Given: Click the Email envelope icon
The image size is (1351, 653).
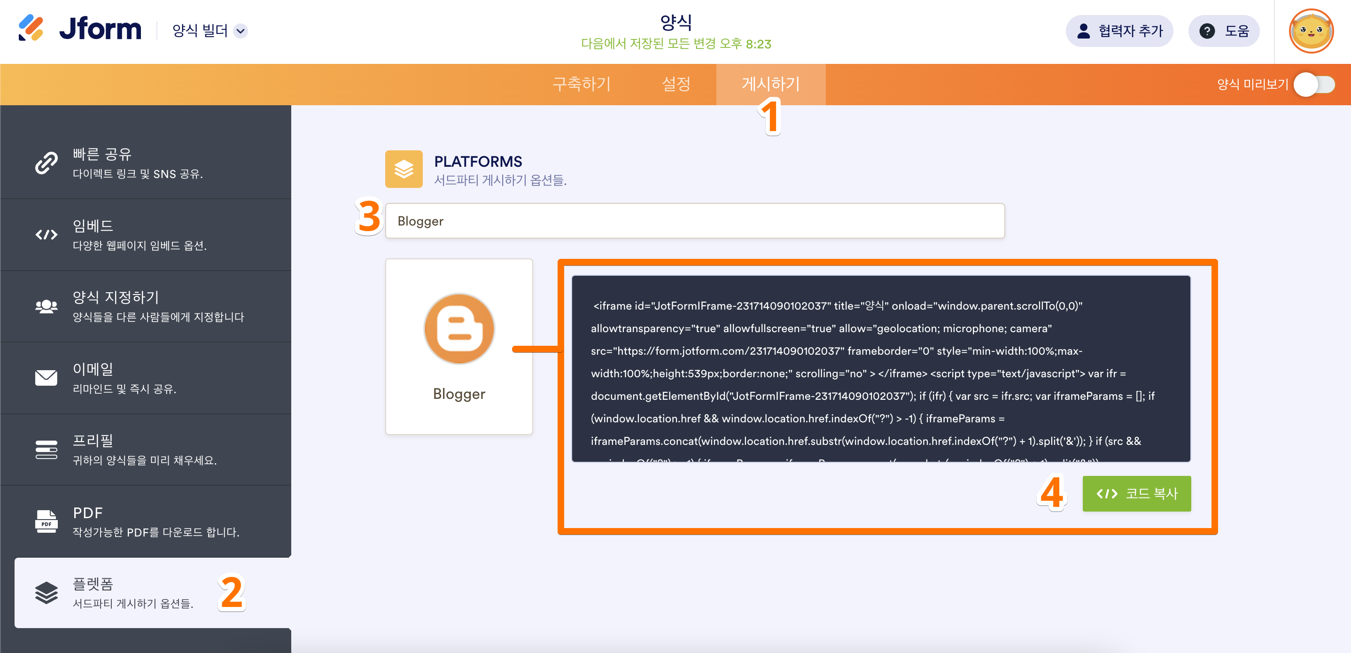Looking at the screenshot, I should click(46, 378).
